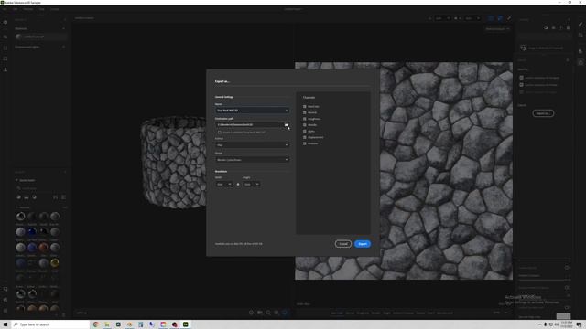This screenshot has height=329, width=586.
Task: Cancel the Export as dialog
Action: click(x=342, y=244)
